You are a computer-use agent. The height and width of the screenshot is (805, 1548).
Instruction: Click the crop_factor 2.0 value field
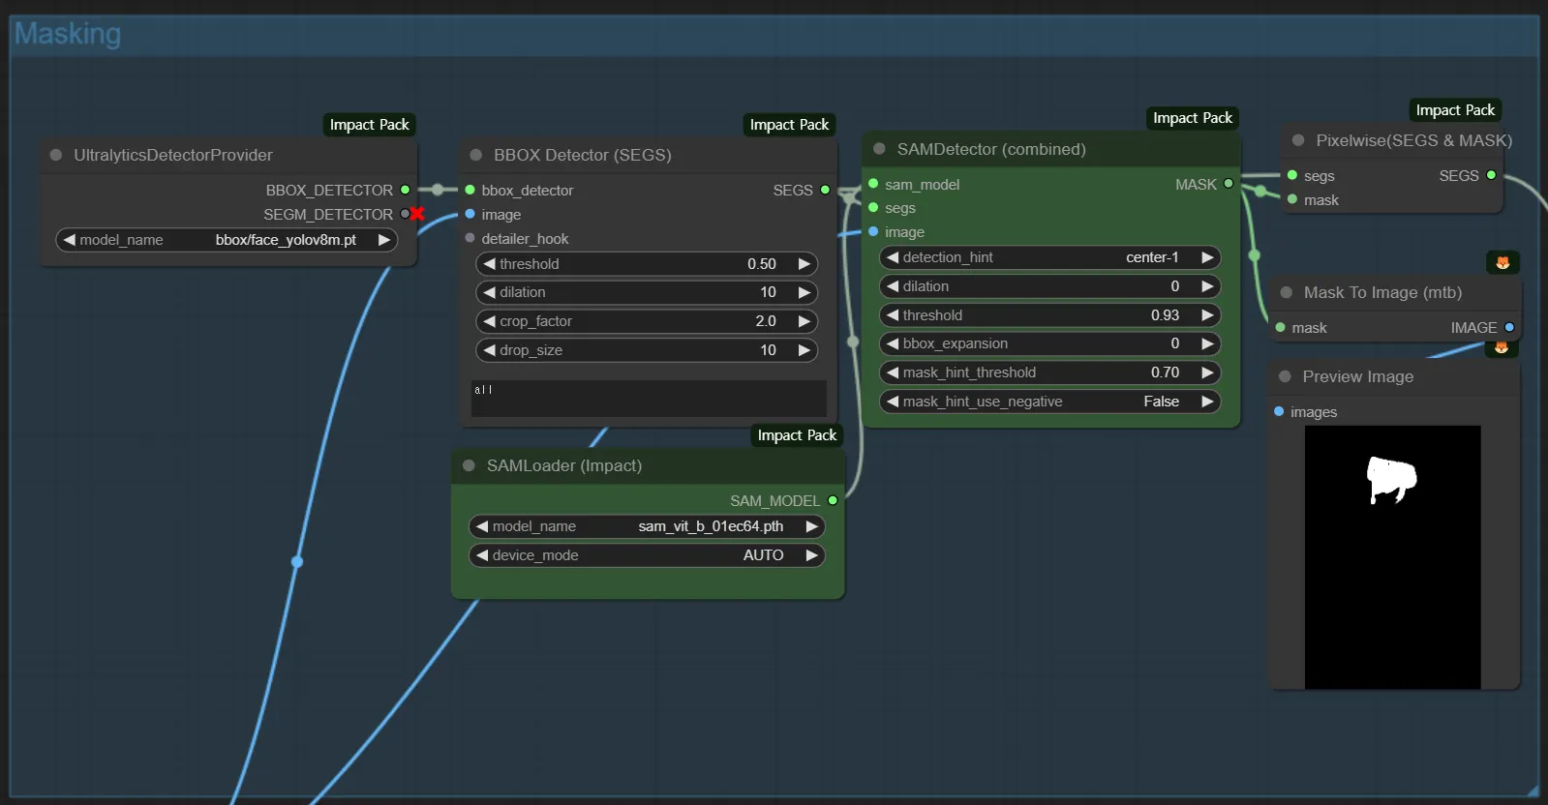tap(648, 321)
